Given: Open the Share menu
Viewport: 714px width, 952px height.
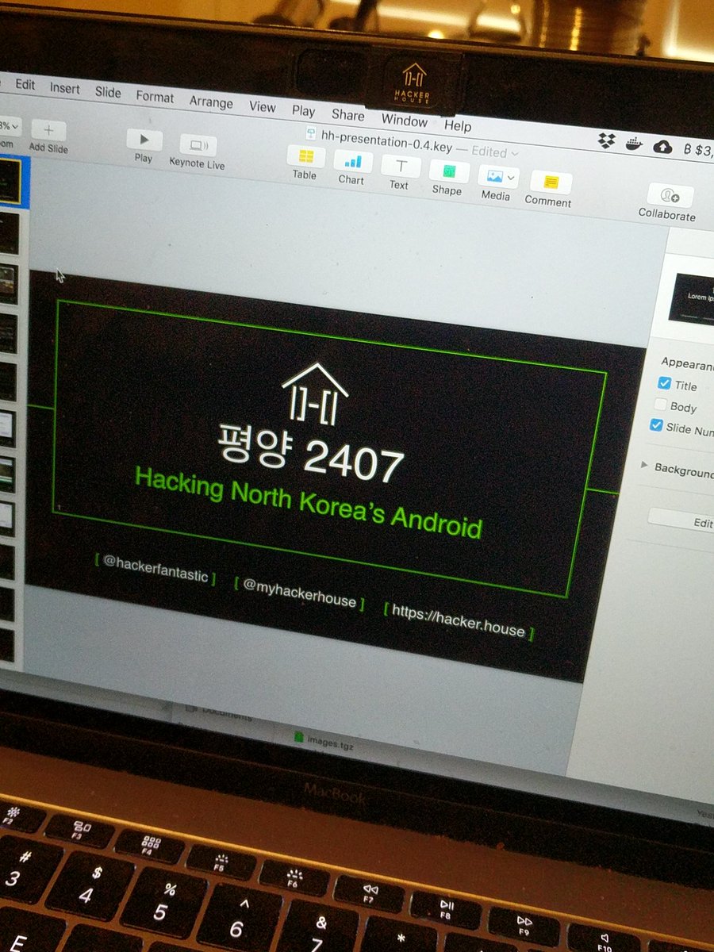Looking at the screenshot, I should point(347,116).
